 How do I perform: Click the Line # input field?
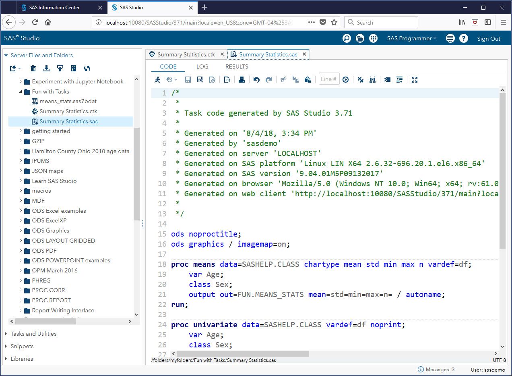pos(329,79)
